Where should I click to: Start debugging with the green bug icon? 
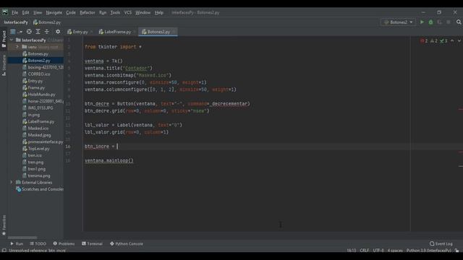click(431, 22)
